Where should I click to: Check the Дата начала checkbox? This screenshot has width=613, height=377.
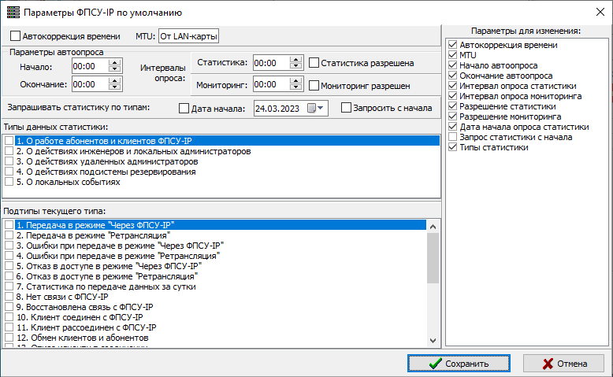pyautogui.click(x=184, y=109)
